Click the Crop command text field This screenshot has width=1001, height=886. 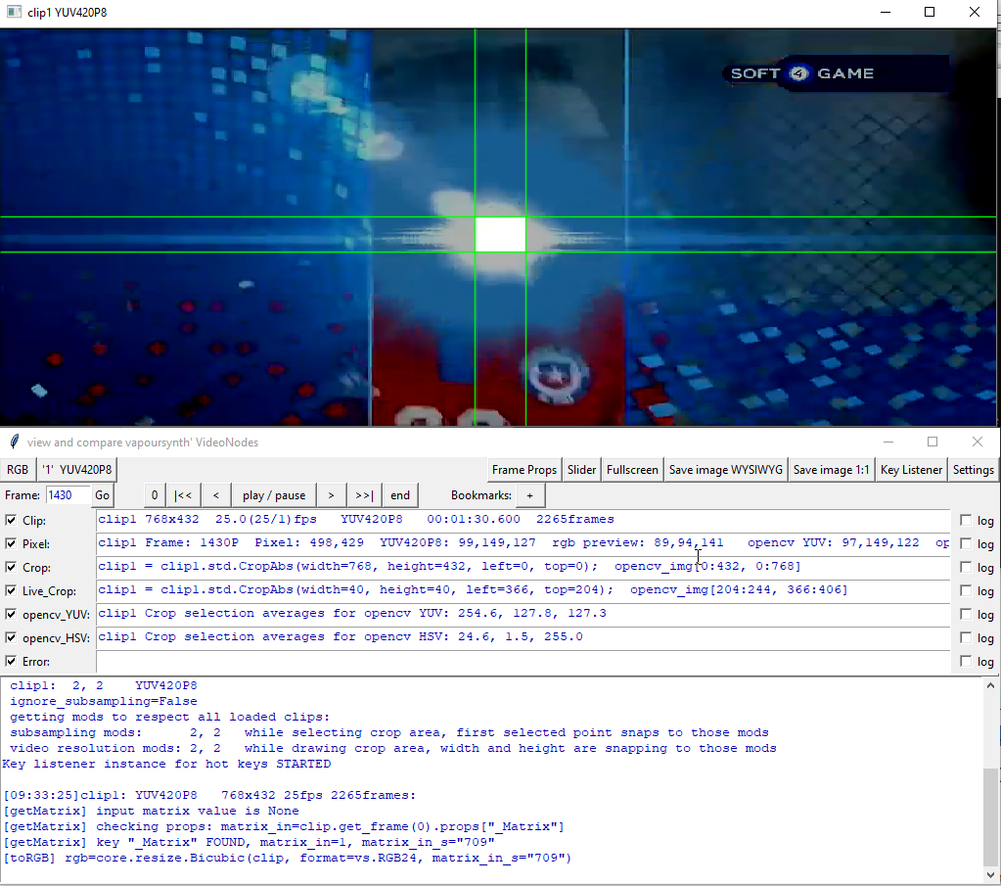523,567
